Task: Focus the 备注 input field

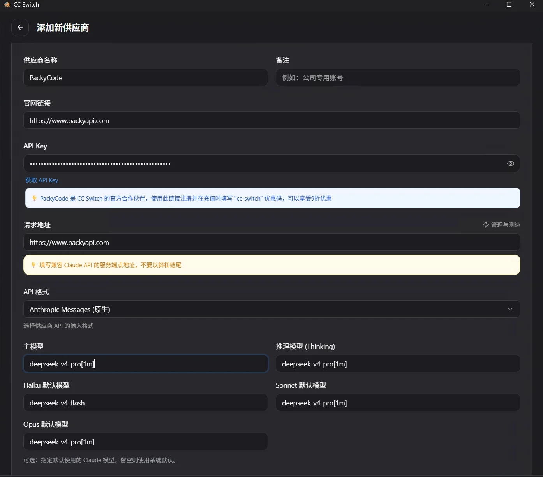Action: pos(398,77)
